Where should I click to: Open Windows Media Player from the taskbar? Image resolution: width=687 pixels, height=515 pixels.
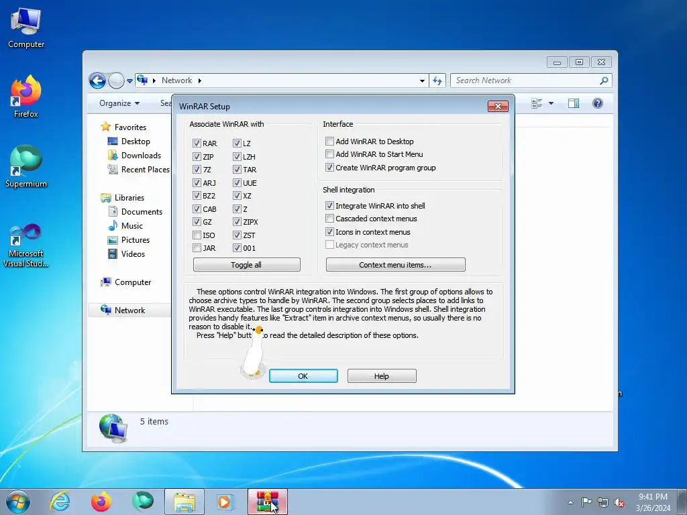pos(225,502)
